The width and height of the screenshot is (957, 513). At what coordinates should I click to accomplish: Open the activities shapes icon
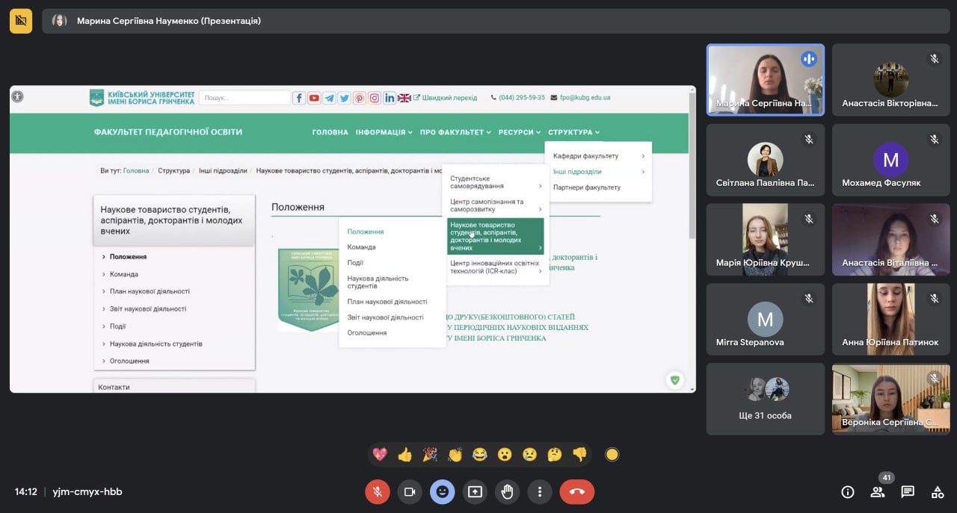937,491
